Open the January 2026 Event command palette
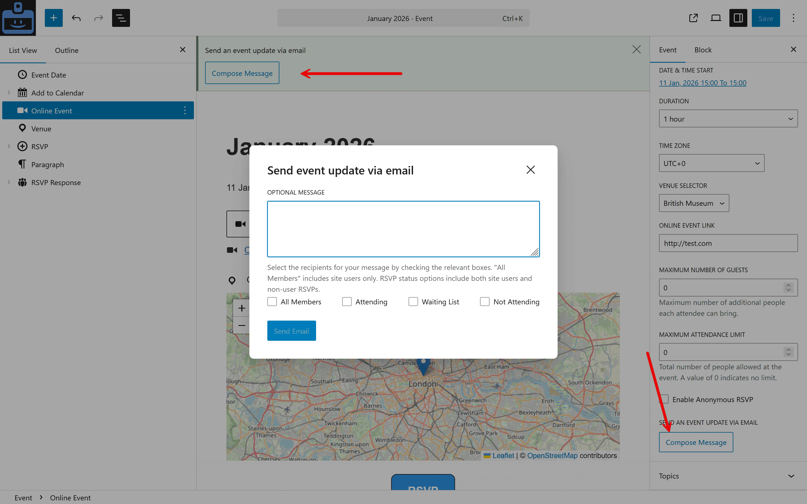 tap(403, 18)
